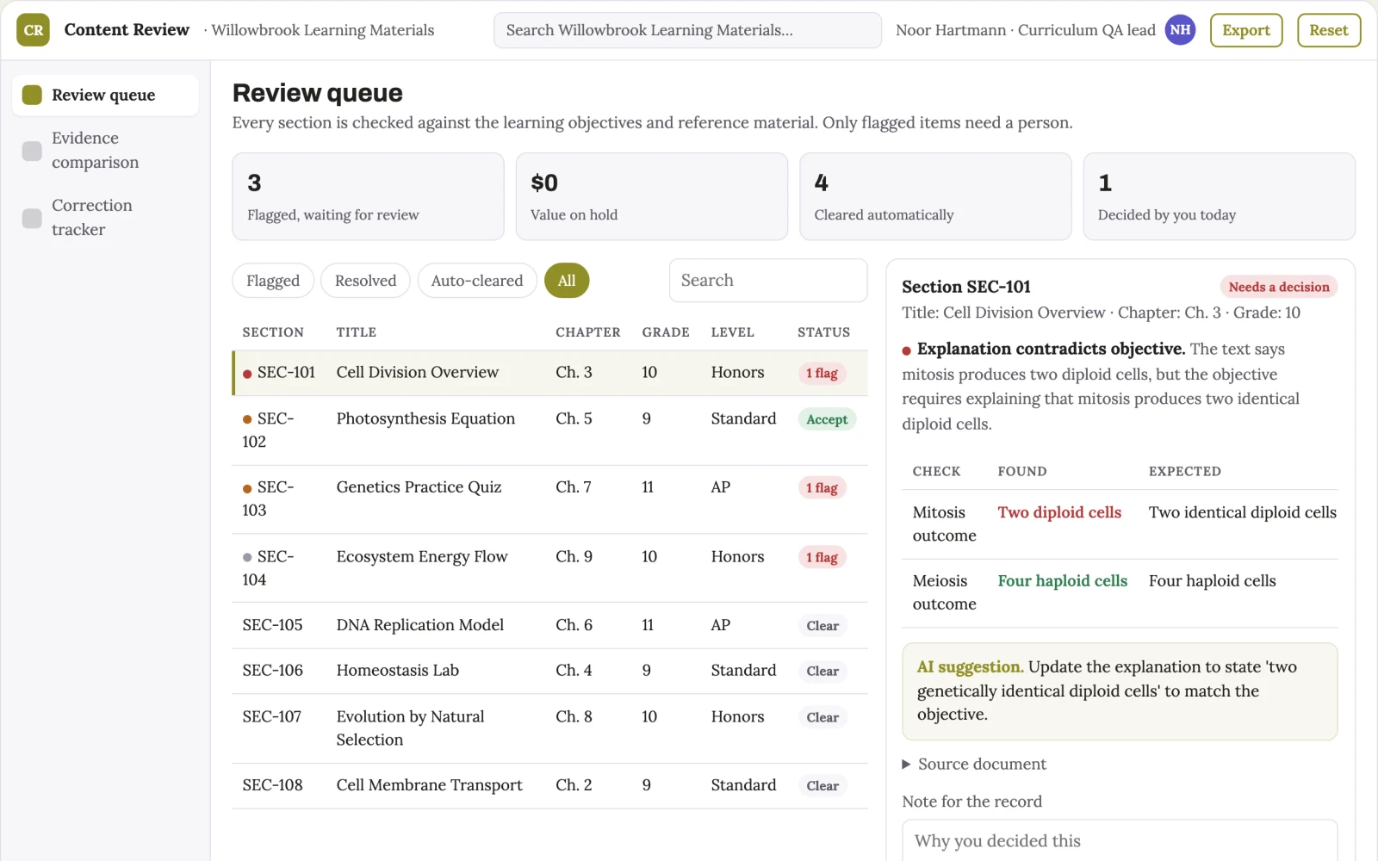Open Photosynthesis Equation row
The height and width of the screenshot is (861, 1378).
(550, 430)
